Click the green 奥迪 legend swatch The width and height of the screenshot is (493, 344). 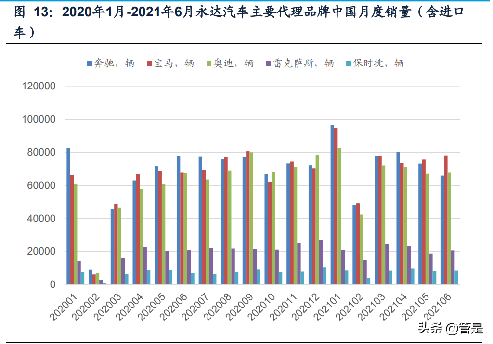click(x=209, y=64)
